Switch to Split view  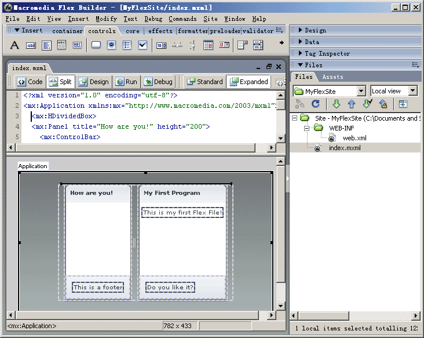[x=60, y=82]
